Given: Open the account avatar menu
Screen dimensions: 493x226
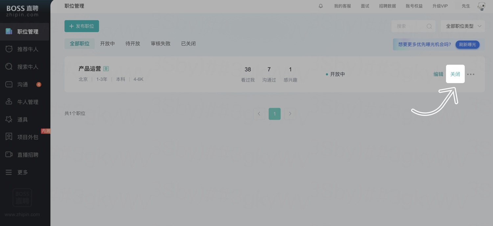Looking at the screenshot, I should 481,6.
